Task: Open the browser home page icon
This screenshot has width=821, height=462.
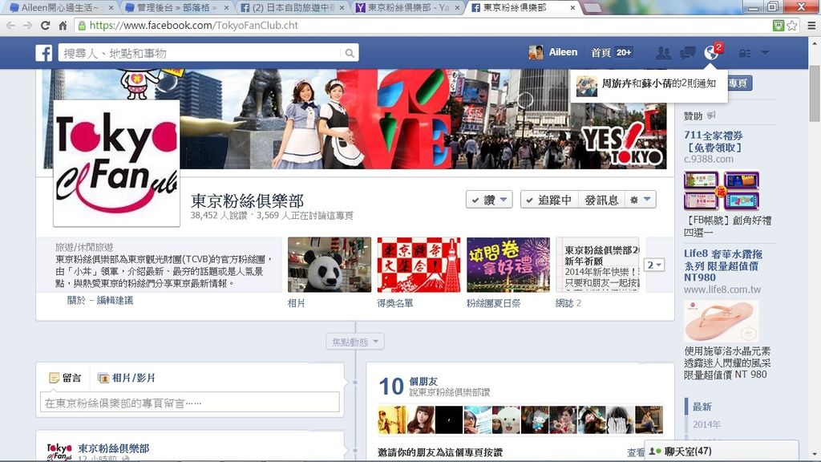Action: pyautogui.click(x=63, y=25)
